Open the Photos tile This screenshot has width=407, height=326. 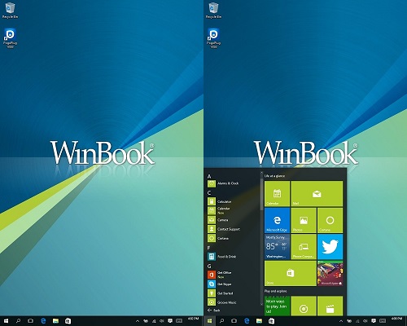tap(304, 220)
